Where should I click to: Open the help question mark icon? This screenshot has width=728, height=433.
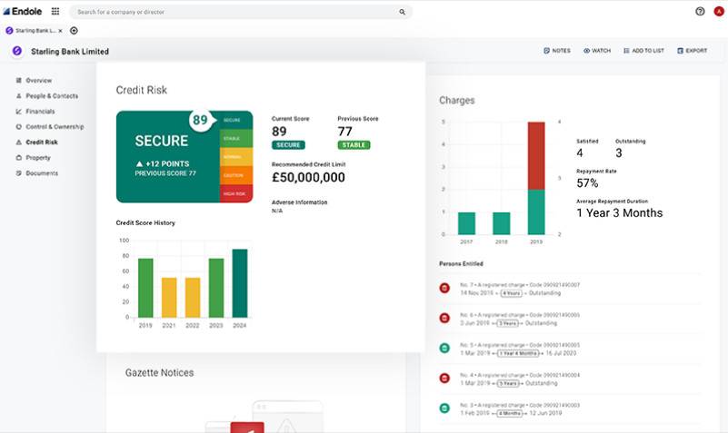[x=700, y=12]
